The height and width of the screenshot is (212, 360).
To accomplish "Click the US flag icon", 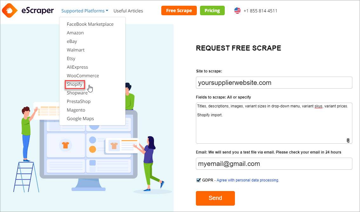I will pos(237,10).
